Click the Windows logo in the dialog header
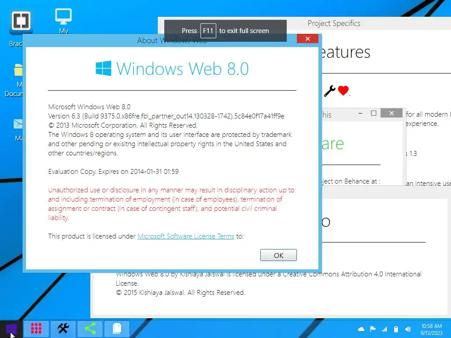The width and height of the screenshot is (451, 338). click(103, 68)
